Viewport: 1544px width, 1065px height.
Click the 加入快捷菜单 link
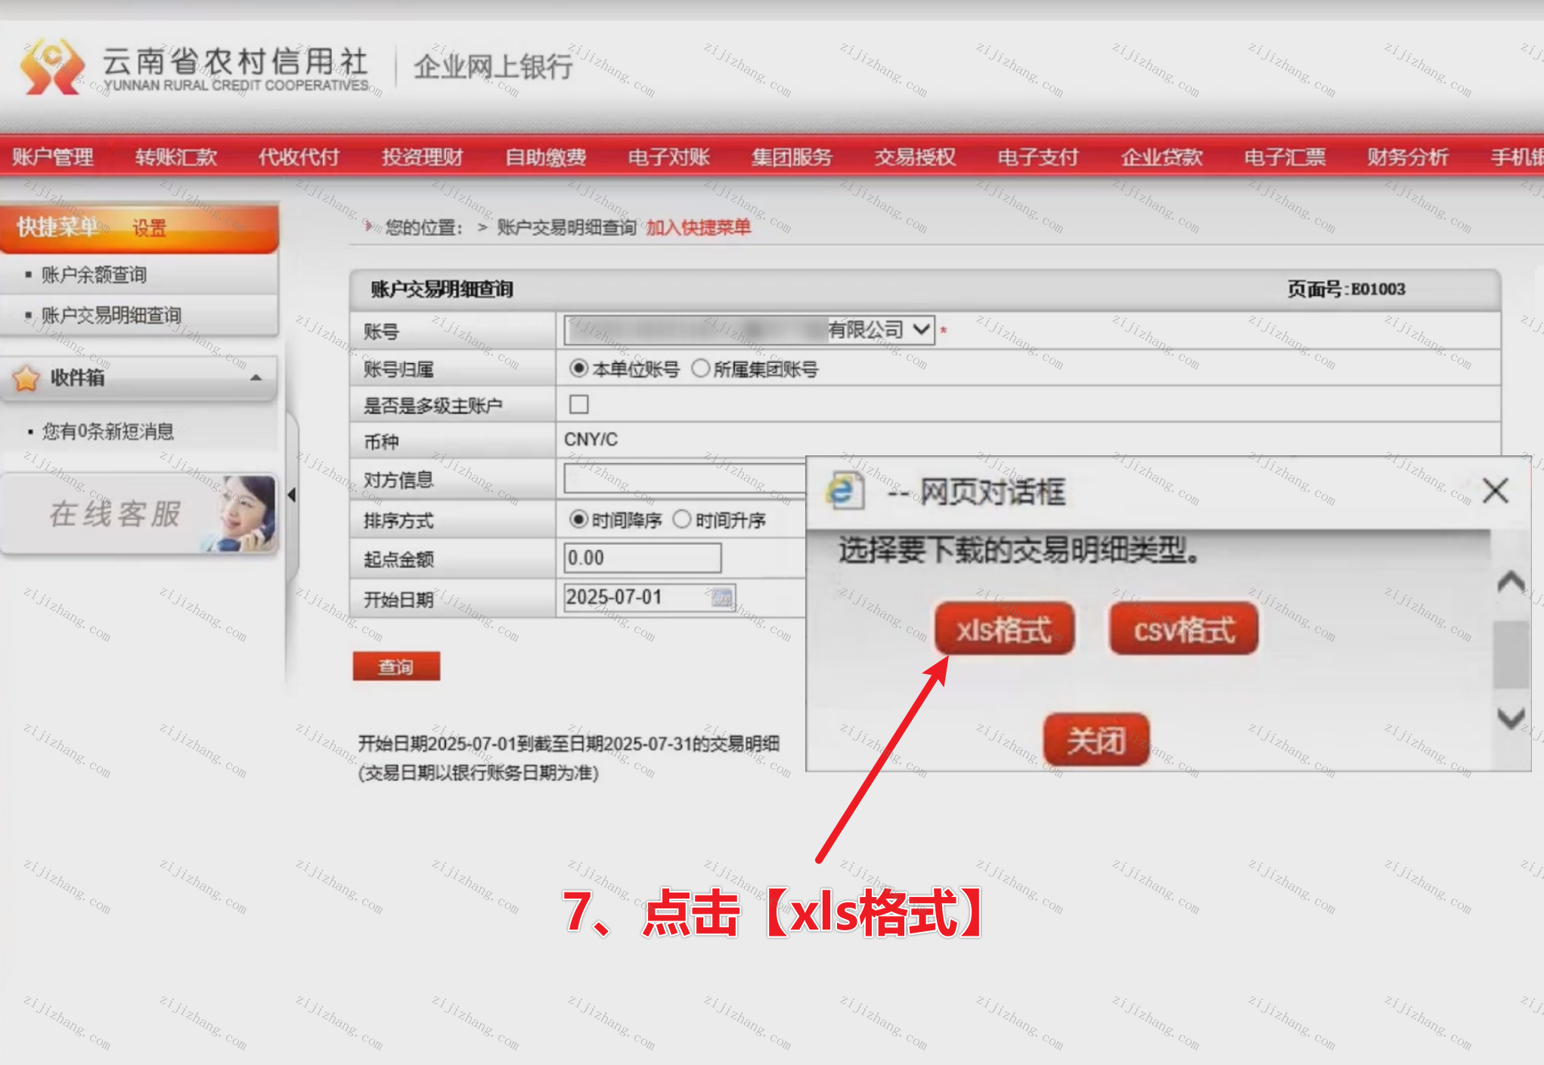(697, 227)
